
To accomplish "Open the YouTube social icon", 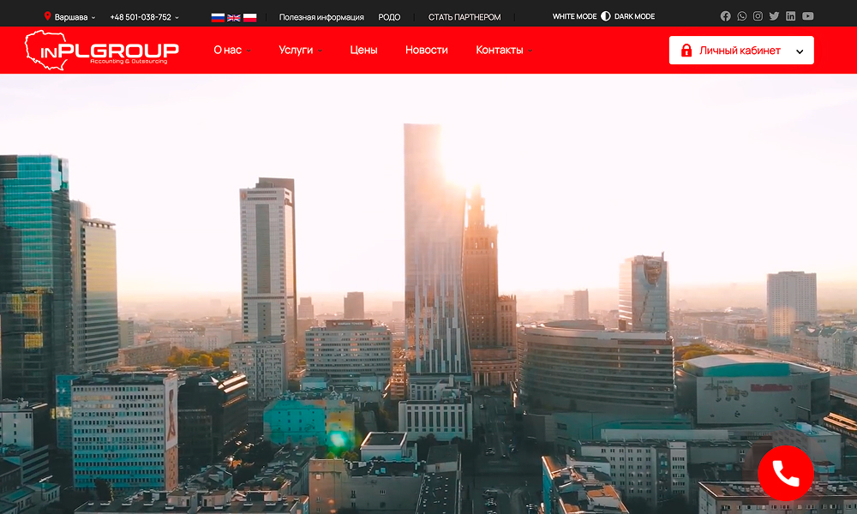I will [807, 16].
